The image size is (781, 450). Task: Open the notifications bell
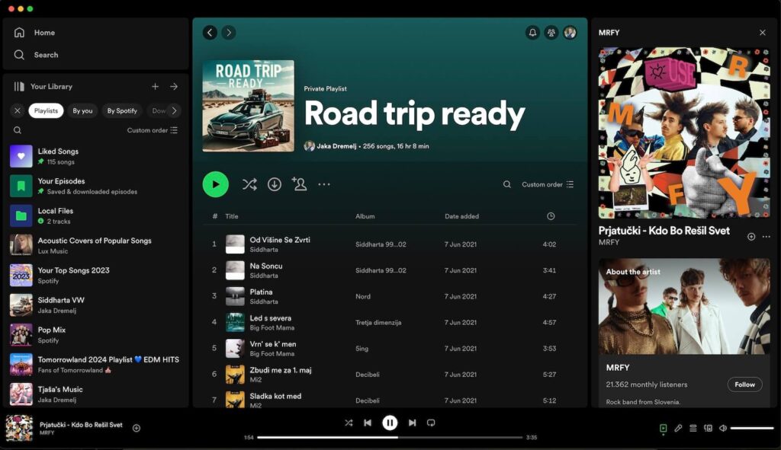(x=532, y=33)
